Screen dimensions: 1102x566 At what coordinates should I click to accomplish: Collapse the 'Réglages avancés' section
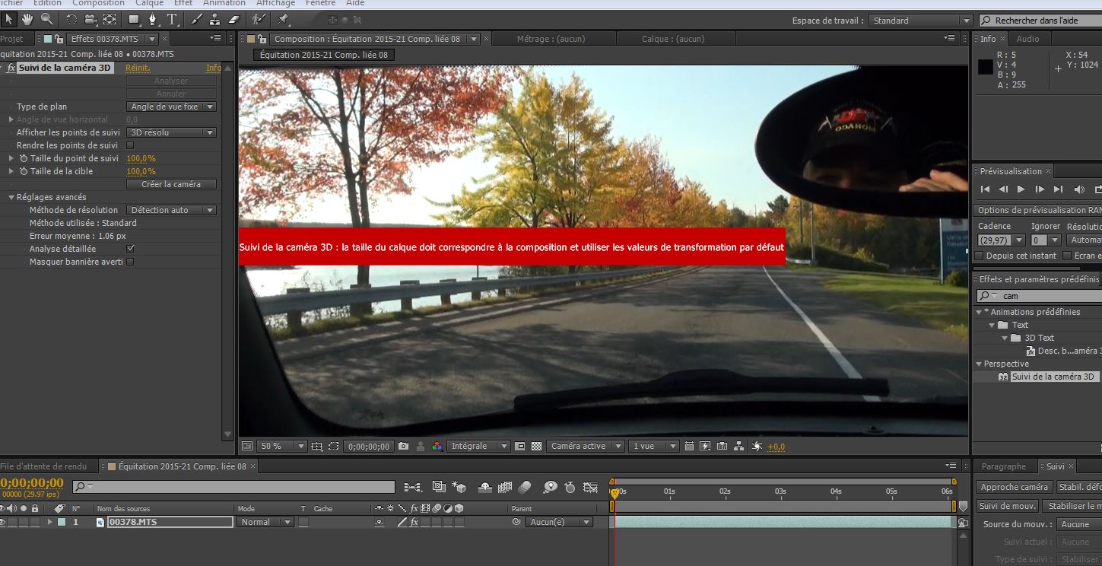pos(11,198)
